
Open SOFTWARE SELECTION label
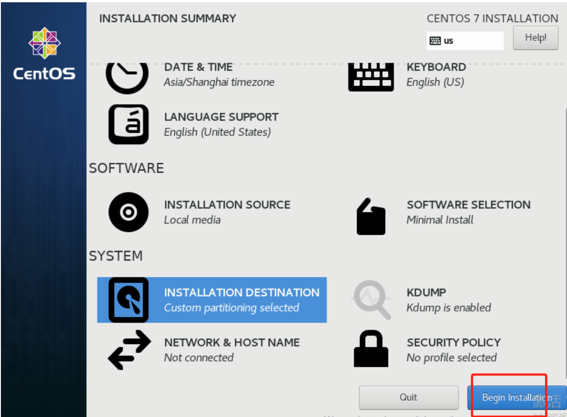click(x=468, y=205)
